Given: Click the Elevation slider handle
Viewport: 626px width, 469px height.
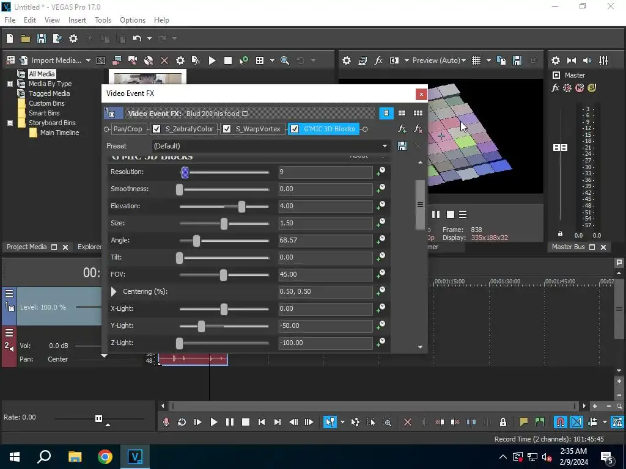Looking at the screenshot, I should click(x=241, y=206).
